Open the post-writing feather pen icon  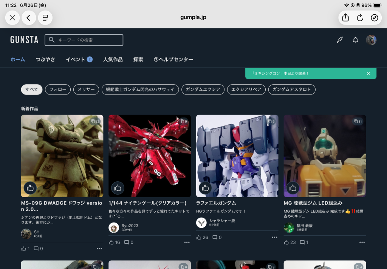(x=340, y=40)
